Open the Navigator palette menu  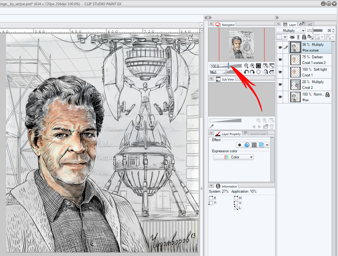(x=211, y=24)
